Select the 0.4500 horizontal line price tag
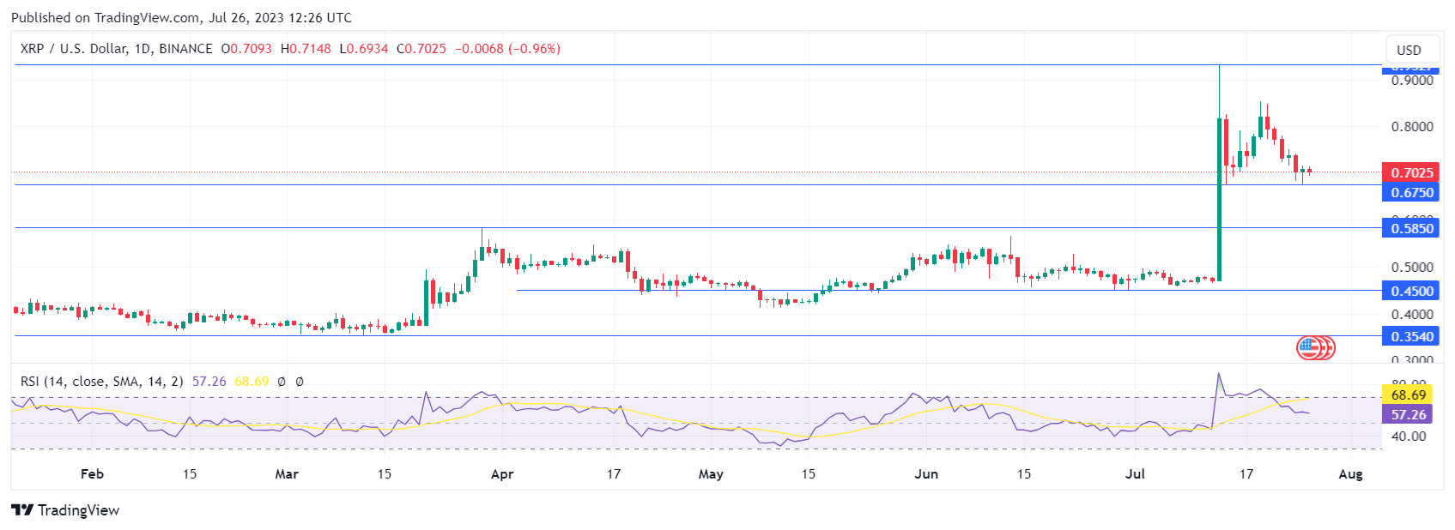 tap(1411, 291)
